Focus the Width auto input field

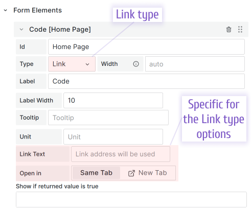coord(195,64)
